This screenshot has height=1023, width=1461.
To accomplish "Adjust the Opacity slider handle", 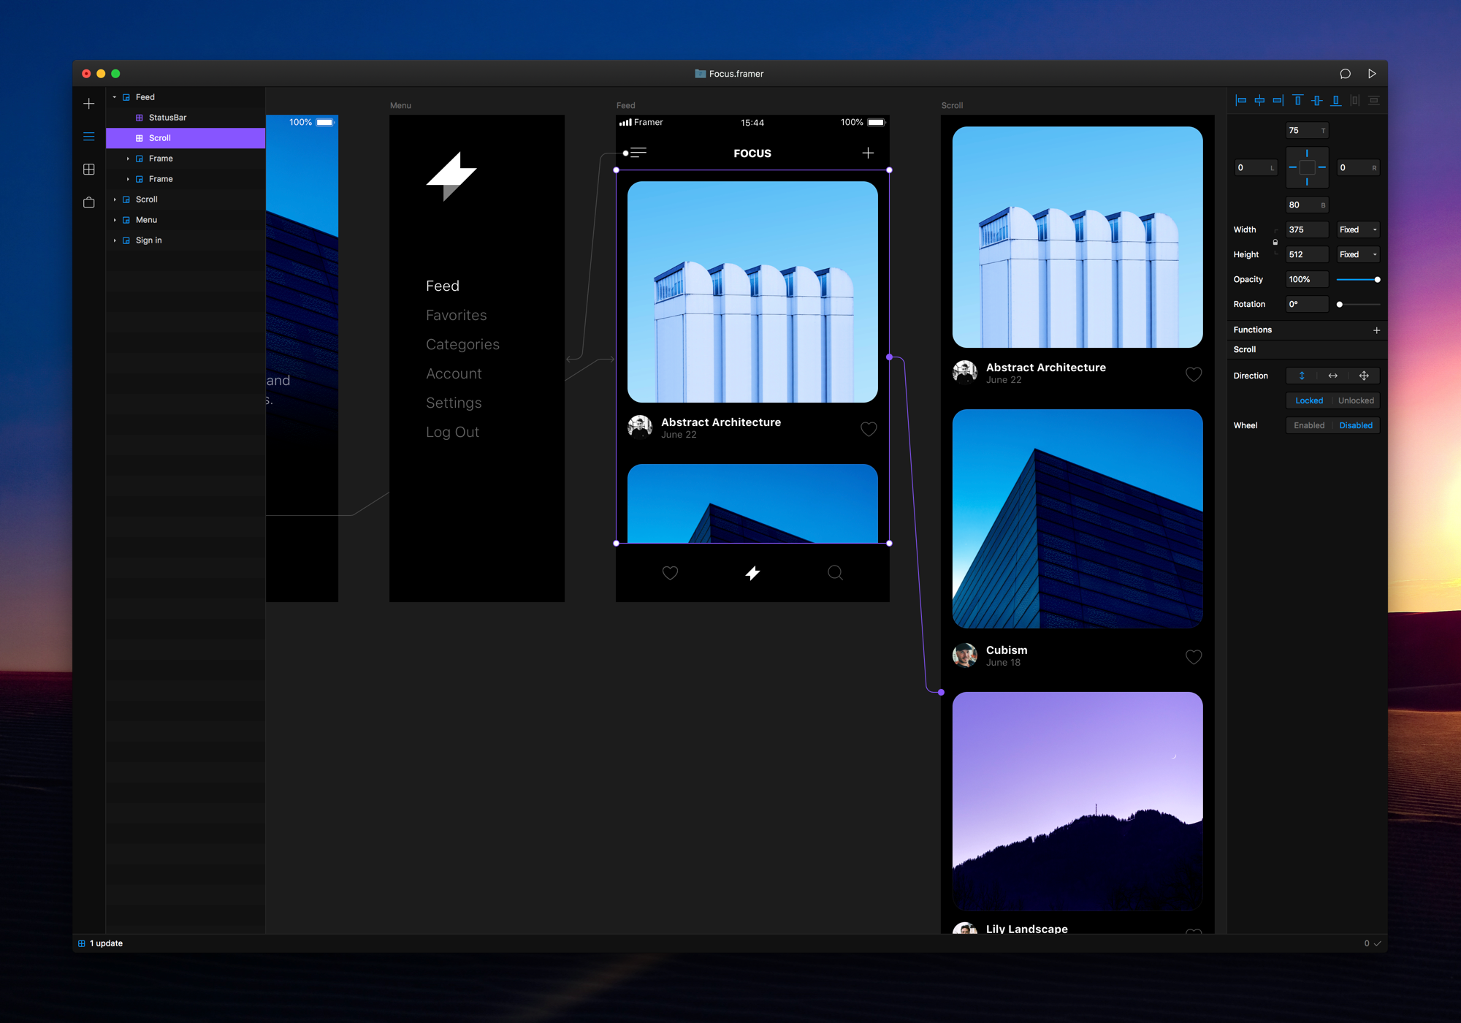I will pyautogui.click(x=1377, y=280).
